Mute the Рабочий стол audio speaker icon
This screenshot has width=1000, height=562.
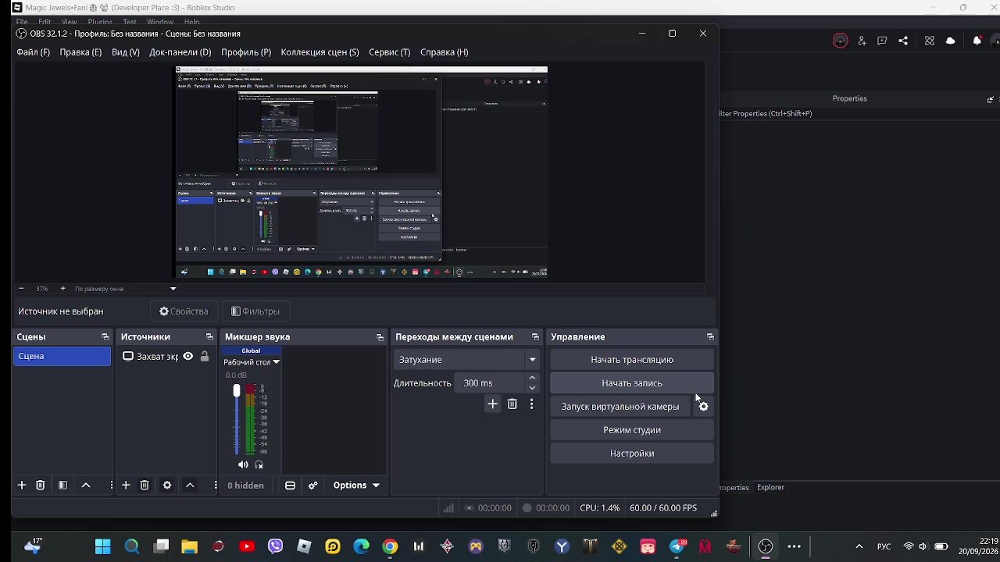[243, 464]
